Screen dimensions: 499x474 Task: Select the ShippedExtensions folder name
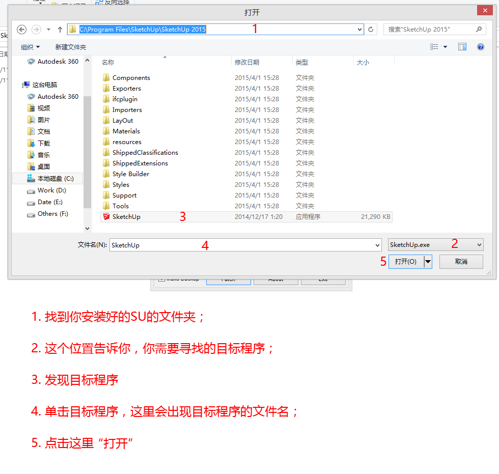[x=140, y=163]
